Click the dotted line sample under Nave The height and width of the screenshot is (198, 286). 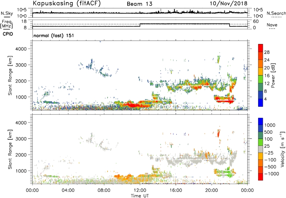pyautogui.click(x=272, y=29)
